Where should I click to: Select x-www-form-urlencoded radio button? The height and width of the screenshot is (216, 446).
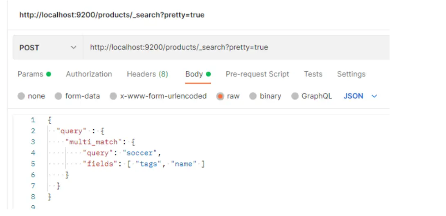point(113,96)
